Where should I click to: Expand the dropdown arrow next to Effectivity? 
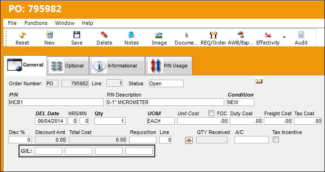click(x=284, y=37)
